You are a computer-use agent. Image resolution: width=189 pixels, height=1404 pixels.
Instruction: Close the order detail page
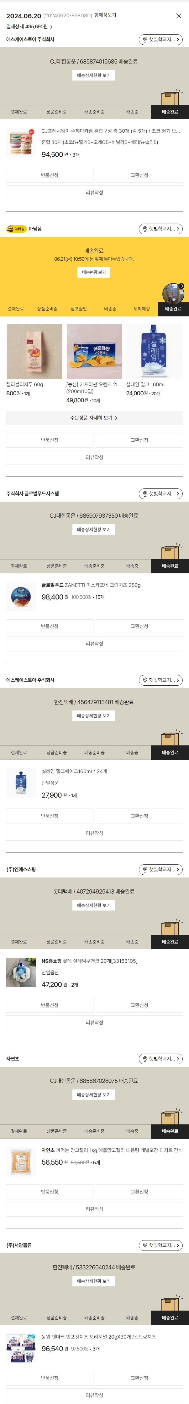(179, 16)
